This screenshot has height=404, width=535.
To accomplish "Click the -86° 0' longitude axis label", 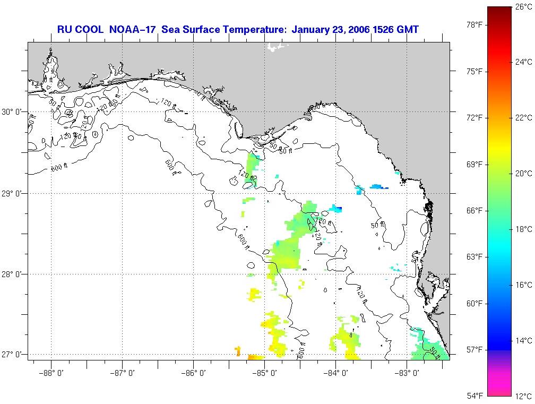I will [194, 373].
